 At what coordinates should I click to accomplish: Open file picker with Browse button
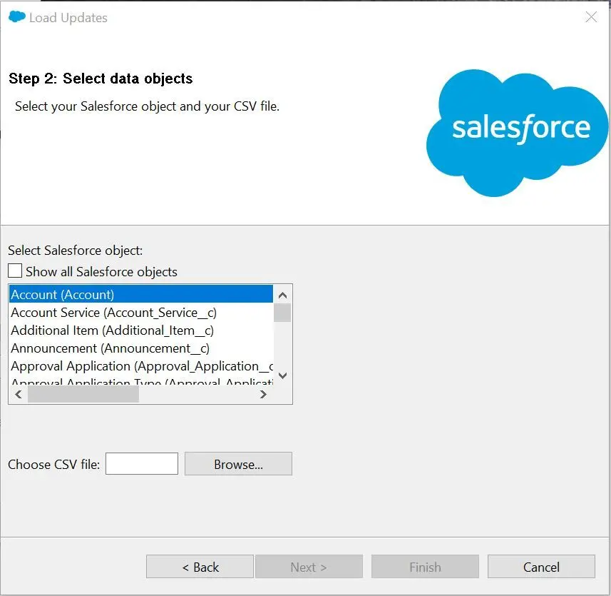tap(238, 464)
